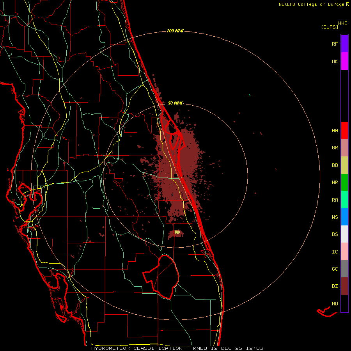Click the RF purple legend swatch

[344, 44]
